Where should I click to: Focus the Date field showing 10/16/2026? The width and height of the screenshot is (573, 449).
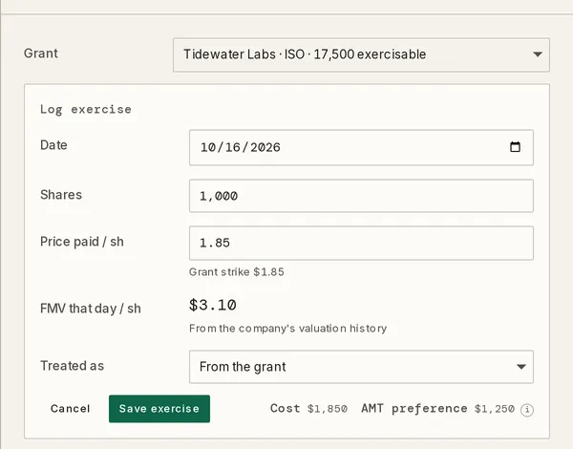(x=361, y=147)
